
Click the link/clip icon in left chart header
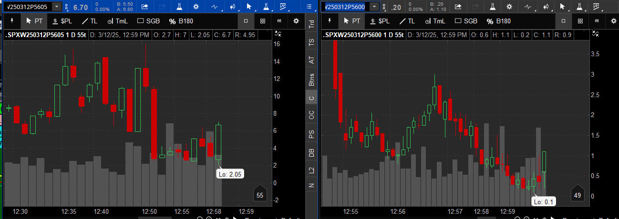pyautogui.click(x=66, y=7)
